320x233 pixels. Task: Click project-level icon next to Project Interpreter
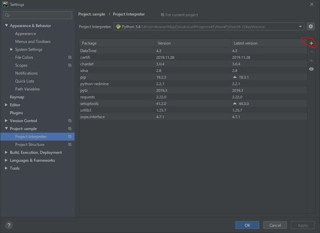(x=70, y=137)
